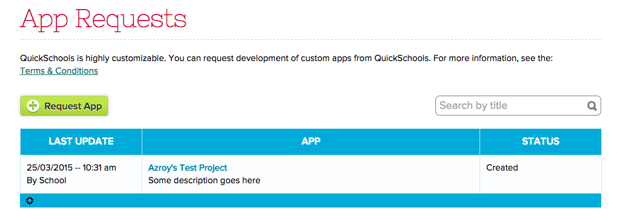The width and height of the screenshot is (620, 222).
Task: Click the 25/03/2015 -- 10:31 am date cell
Action: [x=71, y=168]
